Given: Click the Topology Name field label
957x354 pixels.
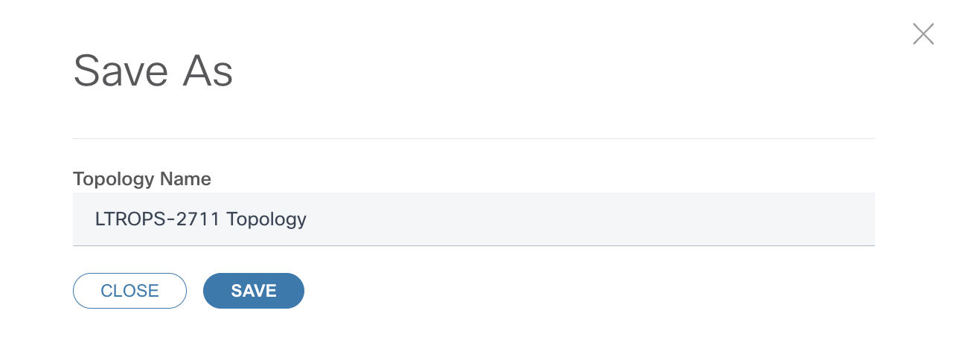Looking at the screenshot, I should click(x=142, y=179).
